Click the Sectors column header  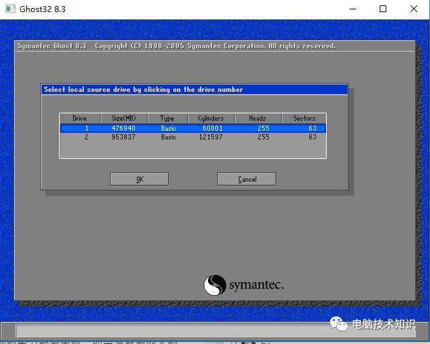(x=304, y=119)
